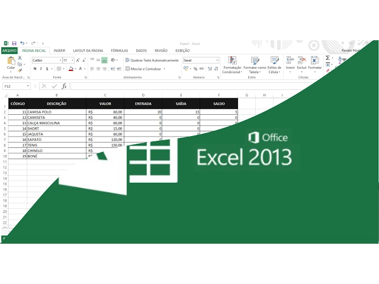
Task: Click the Copy icon
Action: pos(20,64)
